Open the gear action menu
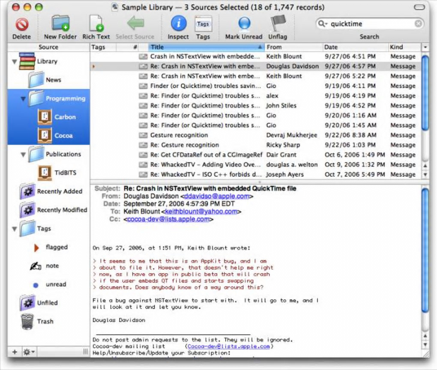437x370 pixels. coord(29,352)
